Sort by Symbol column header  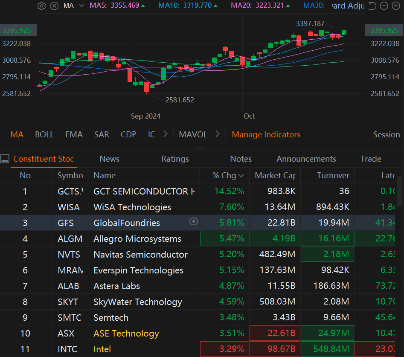click(x=70, y=175)
